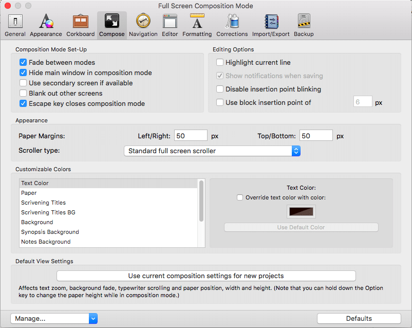
Task: Toggle Fade between modes checkbox
Action: click(x=23, y=62)
